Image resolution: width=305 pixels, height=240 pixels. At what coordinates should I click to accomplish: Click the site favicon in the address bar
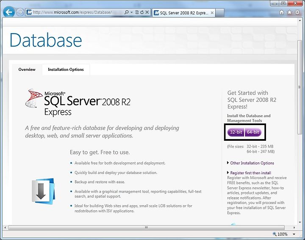click(x=29, y=12)
